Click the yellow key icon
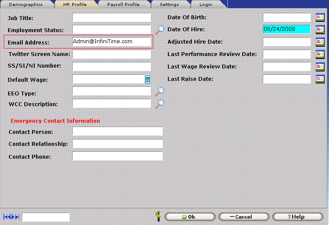 (158, 216)
